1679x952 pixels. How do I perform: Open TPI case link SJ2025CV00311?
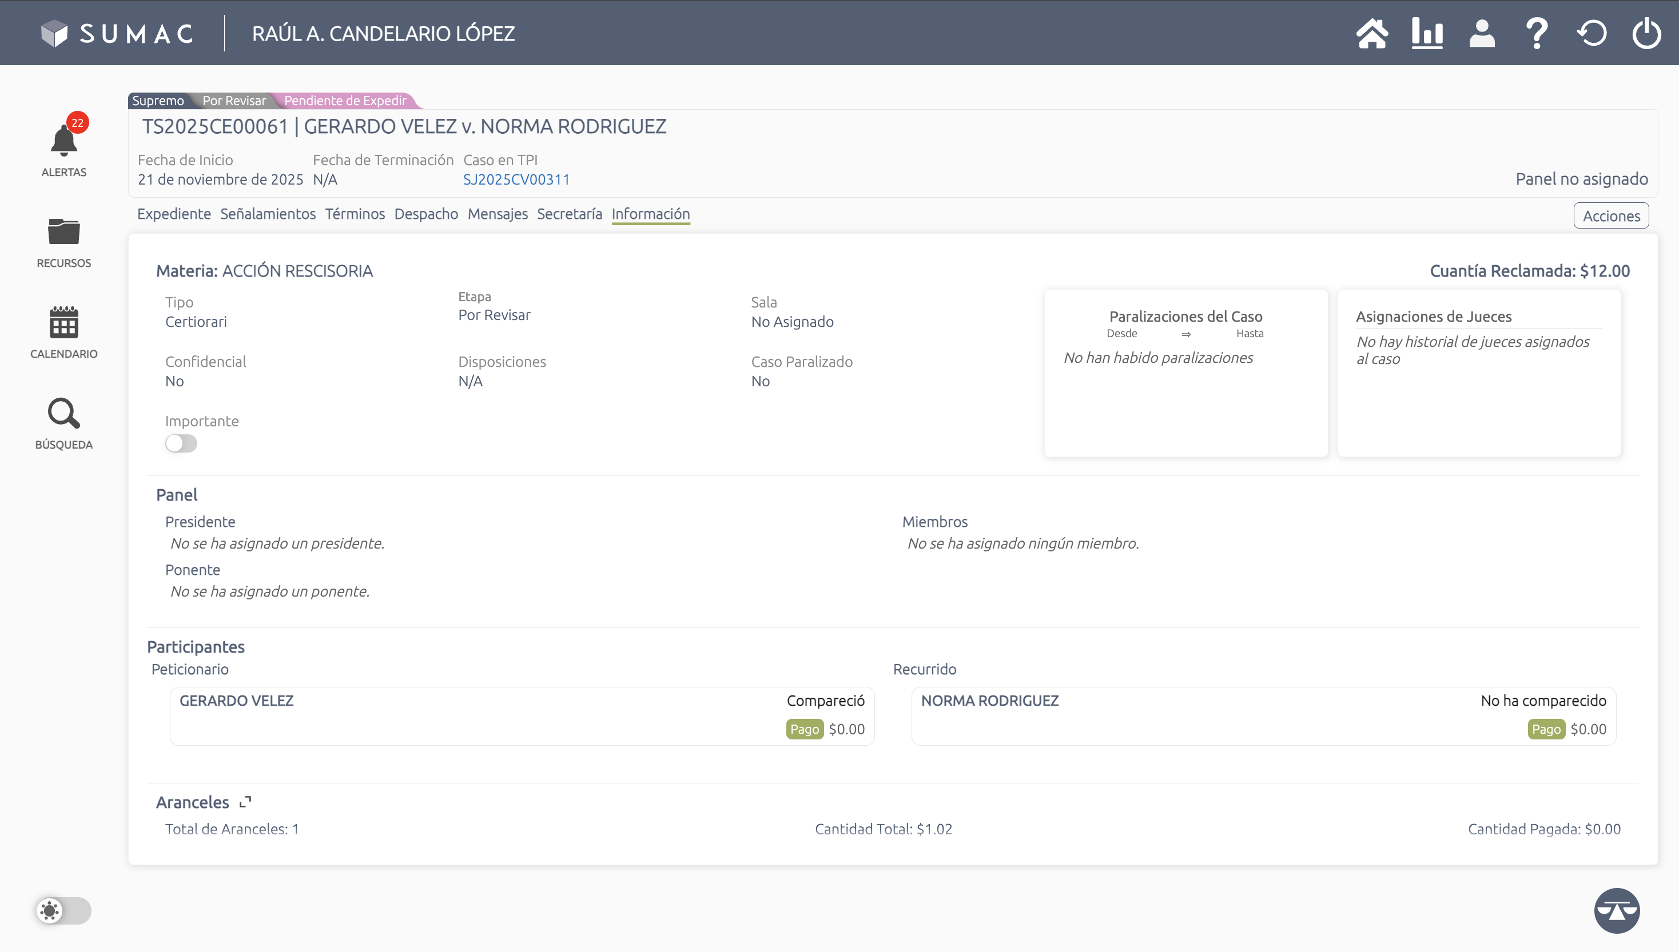516,179
